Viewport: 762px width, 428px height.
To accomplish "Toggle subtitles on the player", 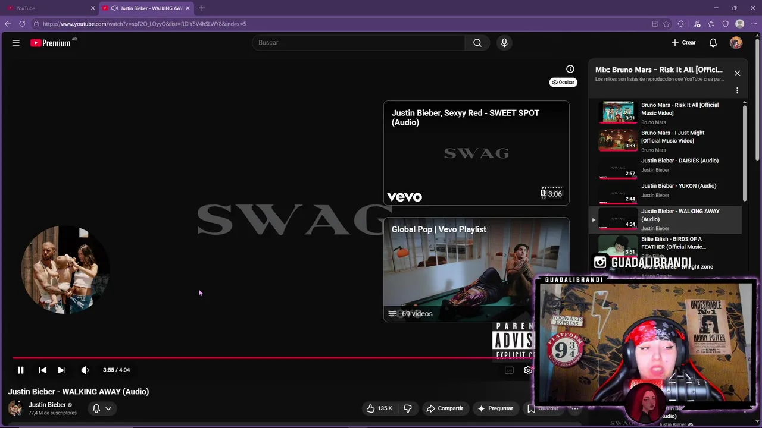I will point(509,370).
